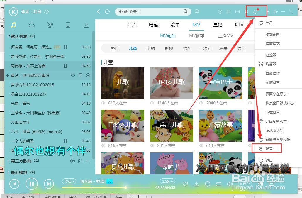Open the voice search microphone
This screenshot has height=198, width=302.
coord(197,12)
